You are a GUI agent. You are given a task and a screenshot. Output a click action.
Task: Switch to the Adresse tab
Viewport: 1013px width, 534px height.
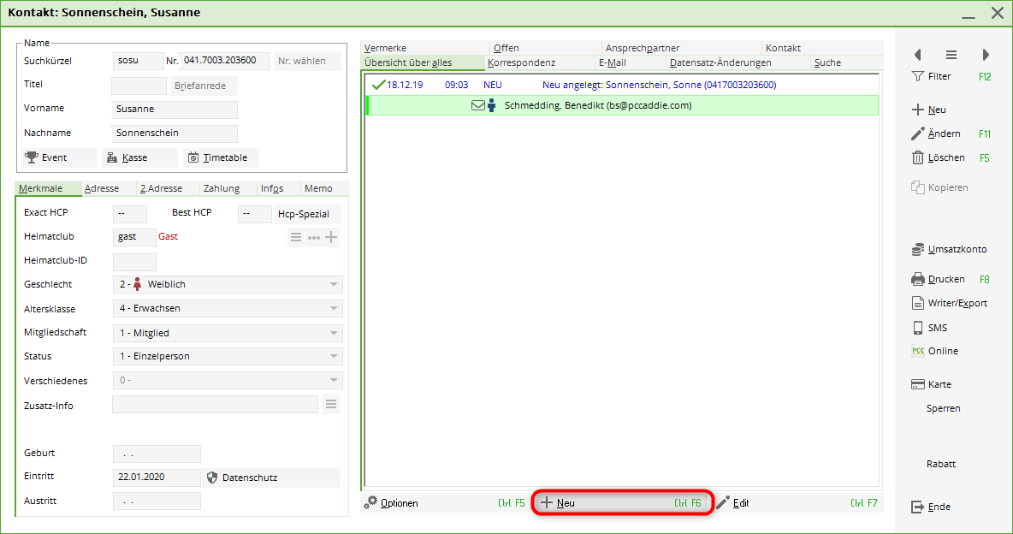coord(102,188)
